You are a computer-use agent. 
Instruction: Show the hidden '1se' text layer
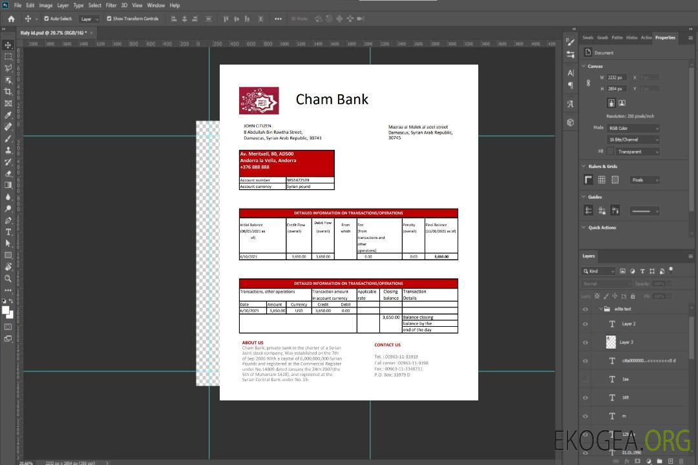(586, 379)
